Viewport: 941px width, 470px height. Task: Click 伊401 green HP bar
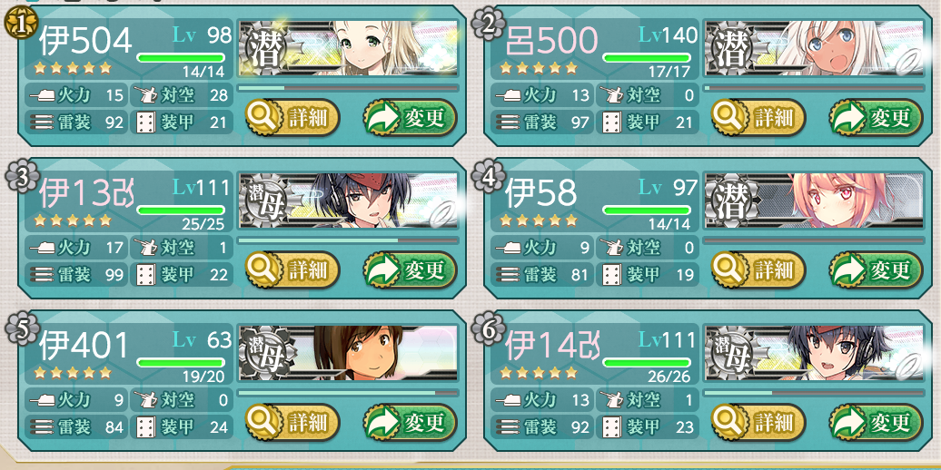coord(181,363)
